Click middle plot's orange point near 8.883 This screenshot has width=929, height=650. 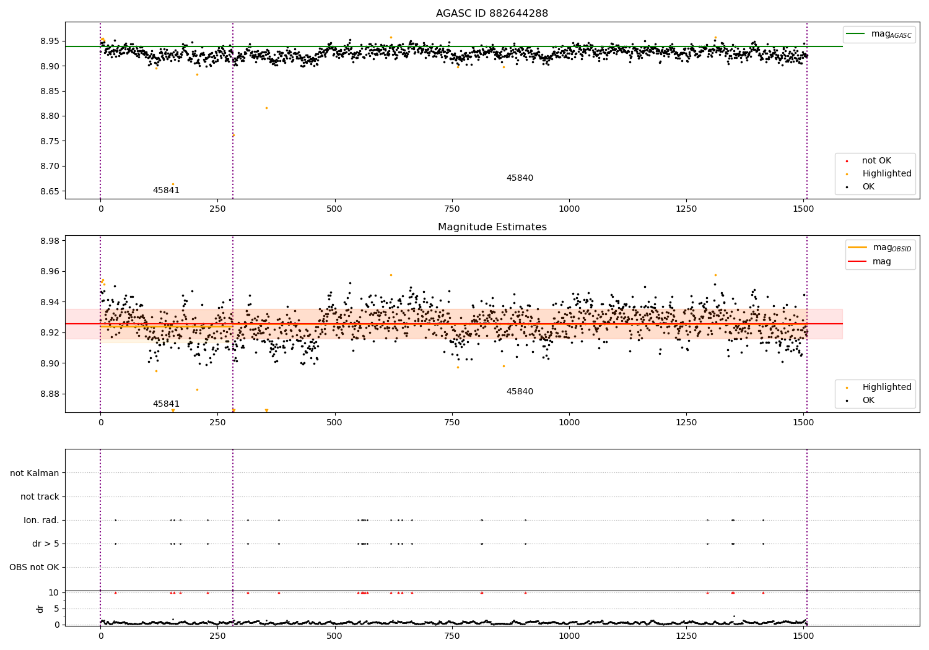coord(198,390)
